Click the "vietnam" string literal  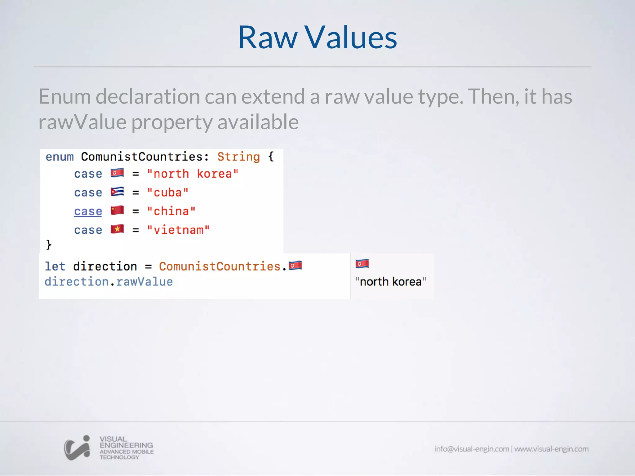pyautogui.click(x=178, y=230)
